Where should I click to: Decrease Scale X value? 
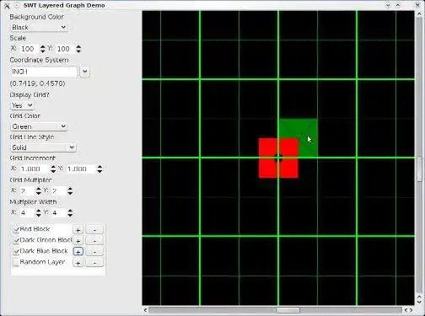pos(43,51)
